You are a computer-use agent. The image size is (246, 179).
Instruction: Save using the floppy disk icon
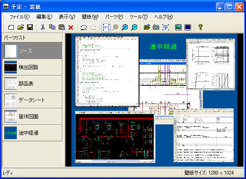click(x=30, y=28)
